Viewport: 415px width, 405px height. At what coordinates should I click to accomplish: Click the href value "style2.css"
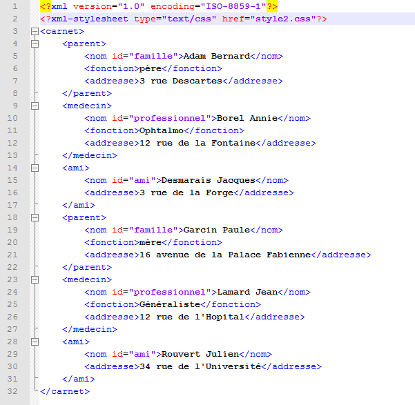click(283, 19)
